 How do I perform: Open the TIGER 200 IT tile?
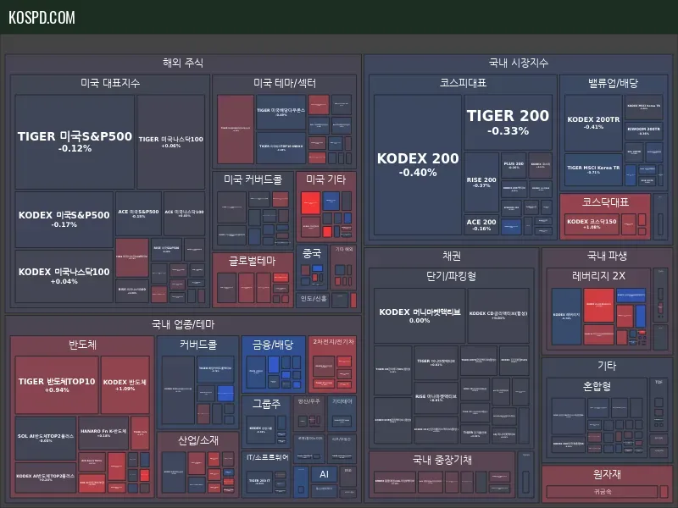tap(259, 481)
